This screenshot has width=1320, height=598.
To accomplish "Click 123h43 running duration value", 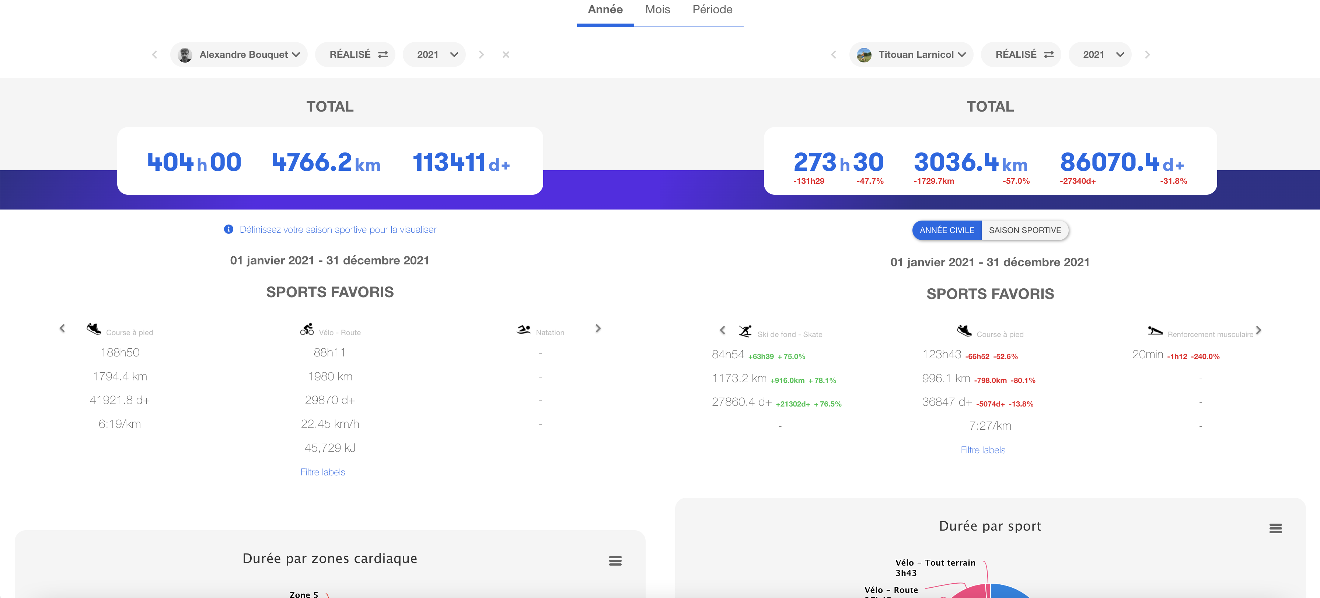I will (942, 354).
